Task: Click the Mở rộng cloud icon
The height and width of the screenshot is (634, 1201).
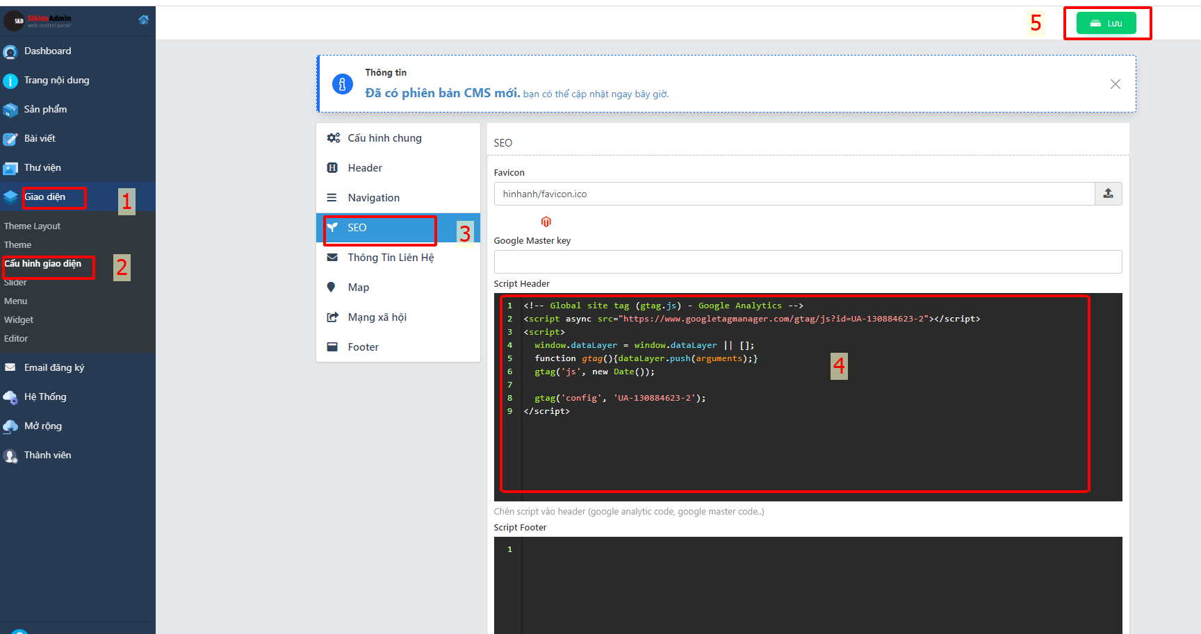Action: coord(10,427)
